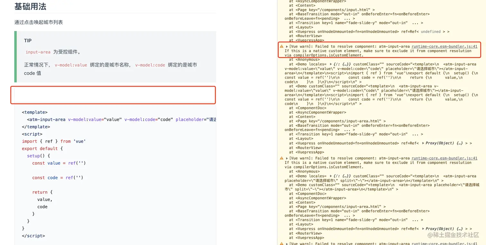Click the input-area inline code in tip
The height and width of the screenshot is (245, 486).
point(38,52)
